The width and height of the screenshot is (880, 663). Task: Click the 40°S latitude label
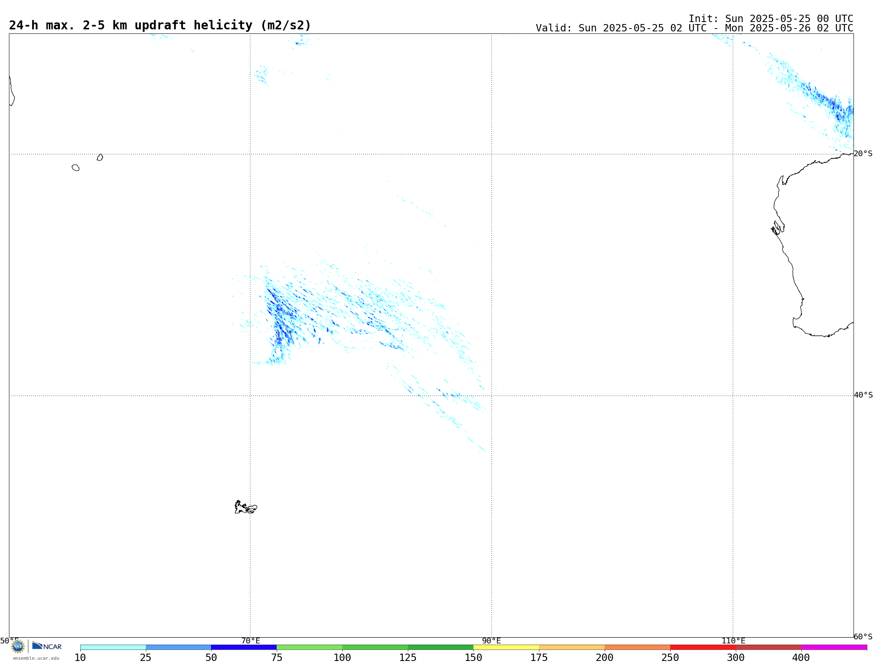(863, 395)
